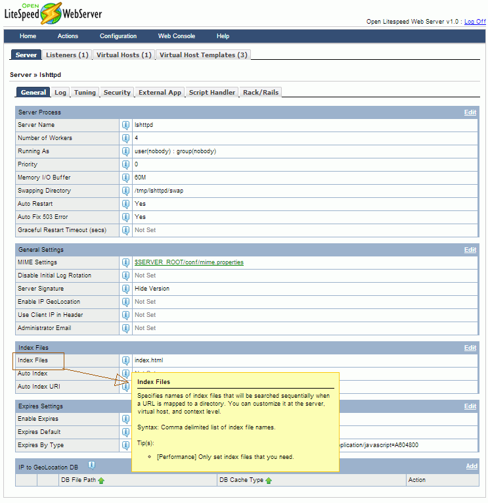This screenshot has height=503, width=488.
Task: Click info icon for Administrator Email
Action: coord(125,329)
